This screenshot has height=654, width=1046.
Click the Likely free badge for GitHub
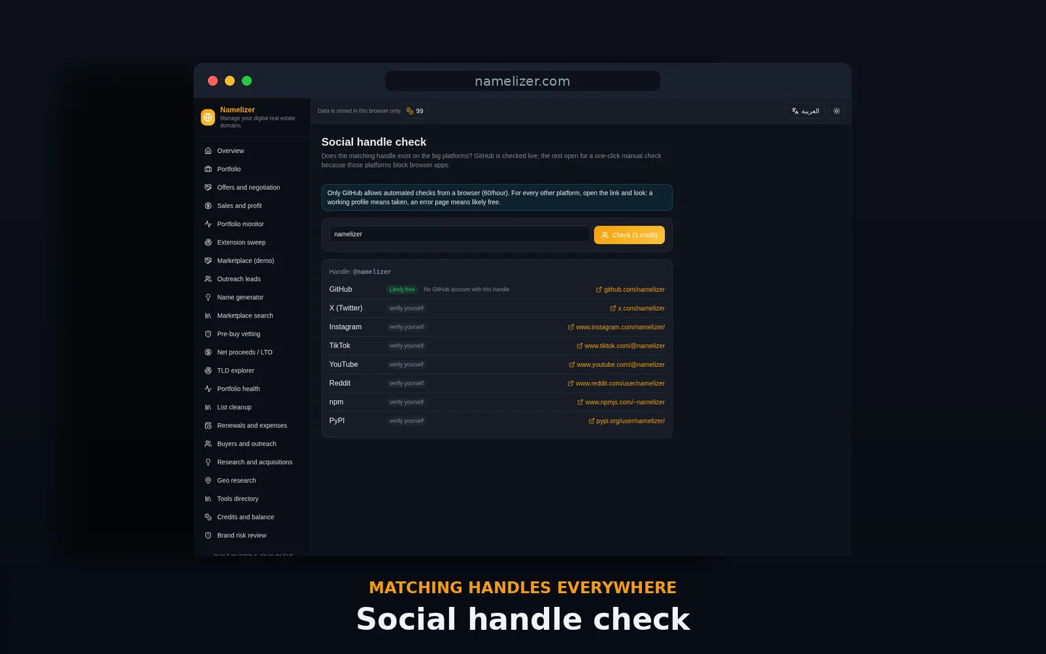pos(402,290)
